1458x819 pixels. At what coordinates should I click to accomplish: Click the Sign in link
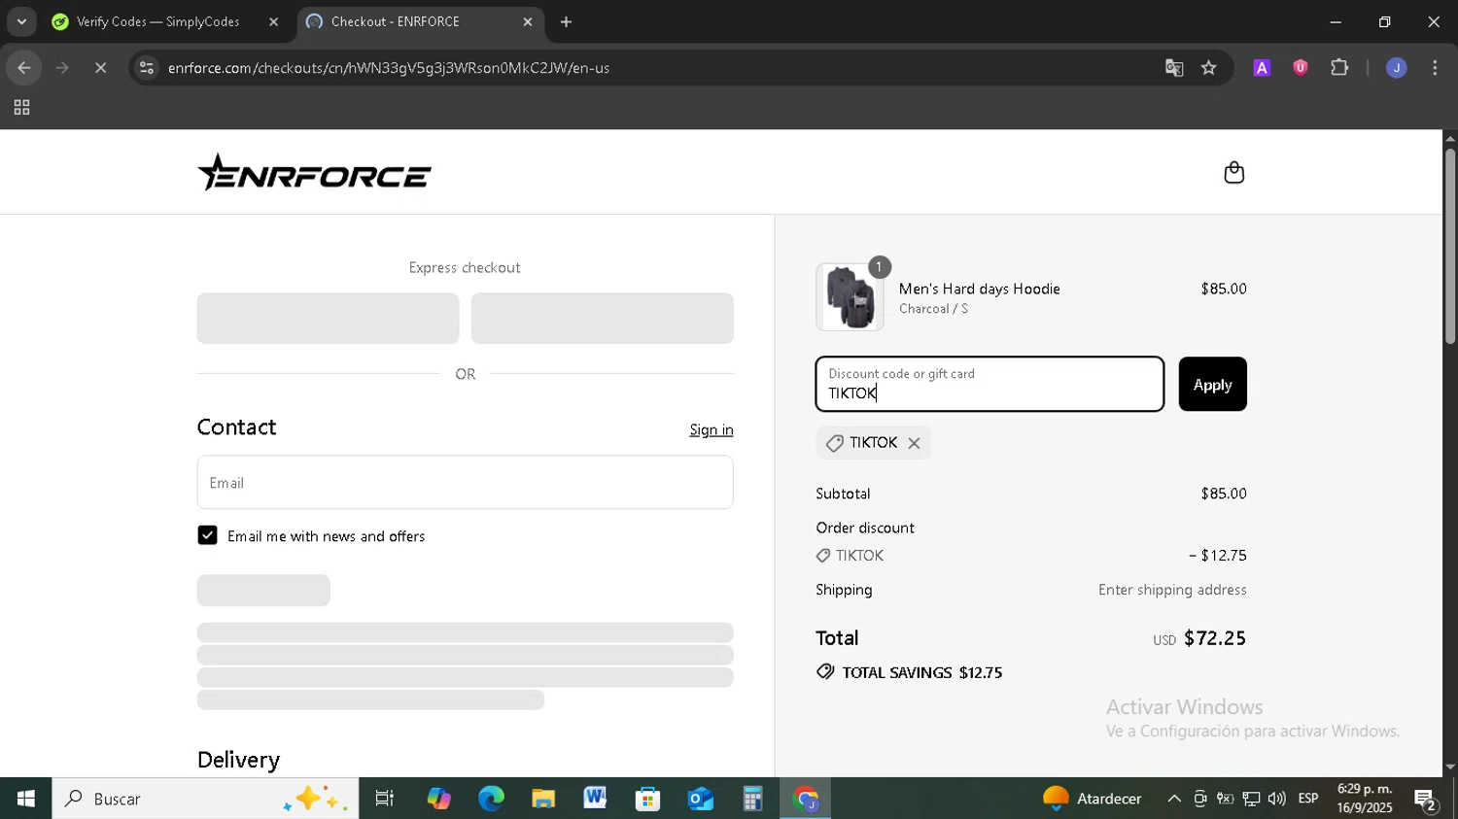[x=712, y=430]
